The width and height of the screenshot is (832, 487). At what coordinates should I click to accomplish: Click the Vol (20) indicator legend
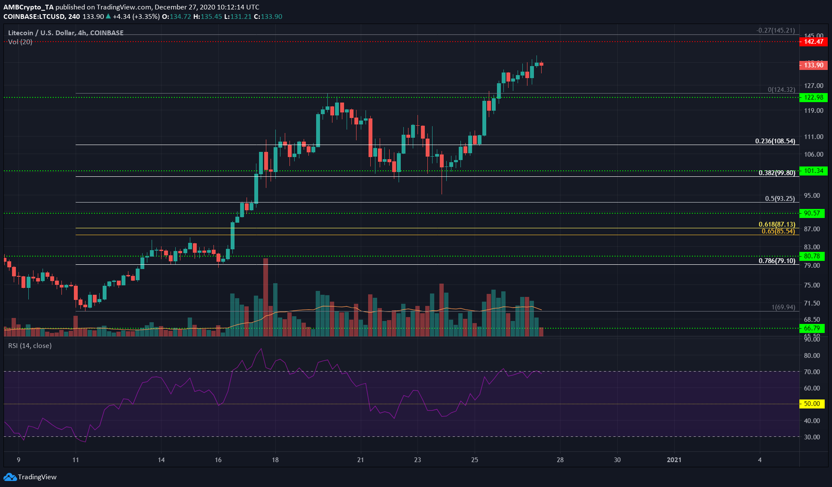20,42
